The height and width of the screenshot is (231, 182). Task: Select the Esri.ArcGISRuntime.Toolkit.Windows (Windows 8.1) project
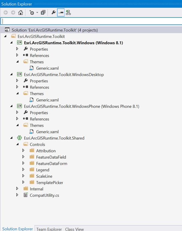coord(73,43)
